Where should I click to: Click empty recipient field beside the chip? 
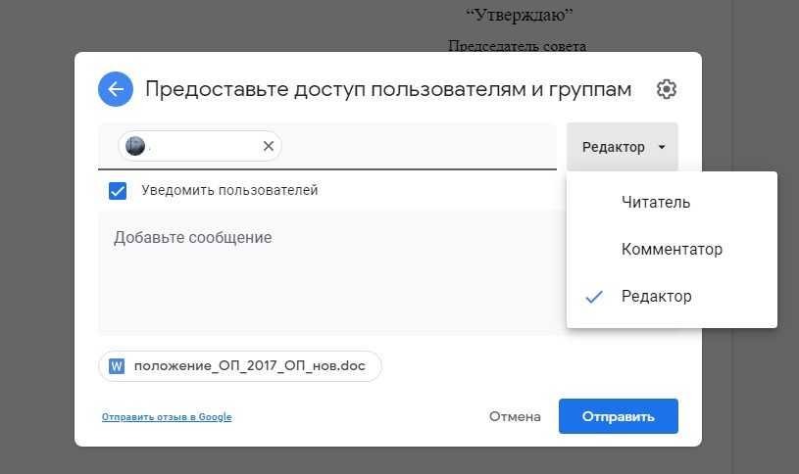click(x=417, y=147)
